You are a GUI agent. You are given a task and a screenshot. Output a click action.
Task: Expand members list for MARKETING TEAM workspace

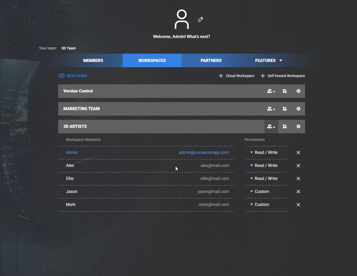(271, 109)
